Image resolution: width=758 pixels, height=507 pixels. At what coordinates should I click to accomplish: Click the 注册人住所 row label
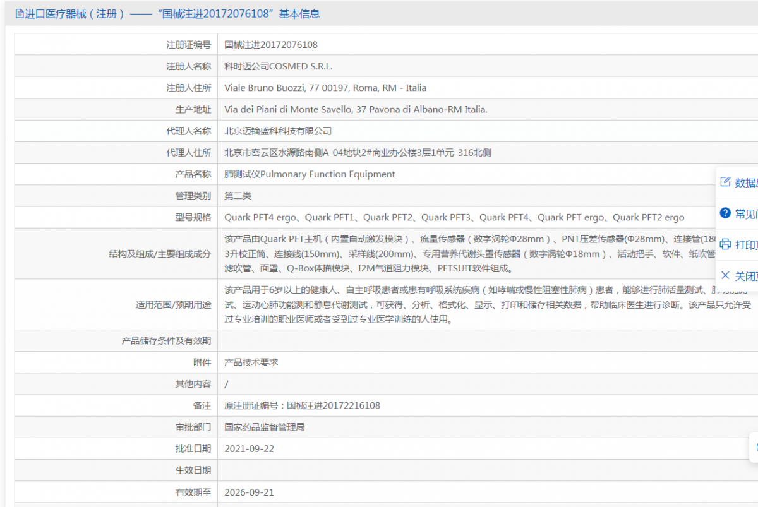(189, 88)
